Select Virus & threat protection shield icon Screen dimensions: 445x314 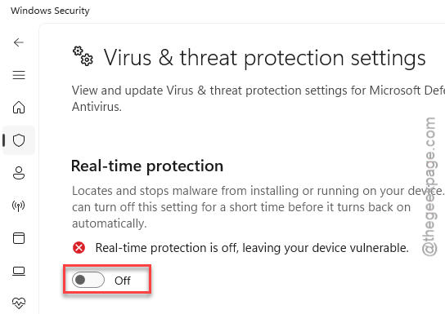pyautogui.click(x=19, y=140)
